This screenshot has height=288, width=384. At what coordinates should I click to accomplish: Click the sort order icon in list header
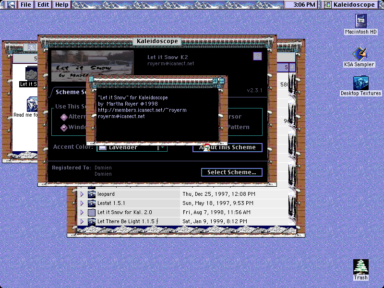[292, 67]
